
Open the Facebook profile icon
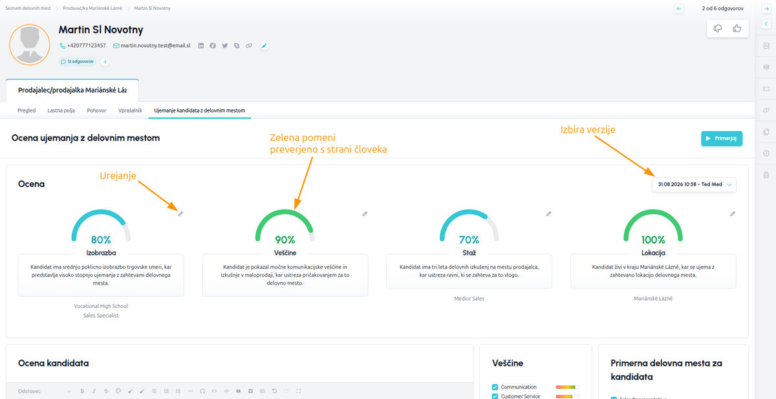tap(213, 46)
